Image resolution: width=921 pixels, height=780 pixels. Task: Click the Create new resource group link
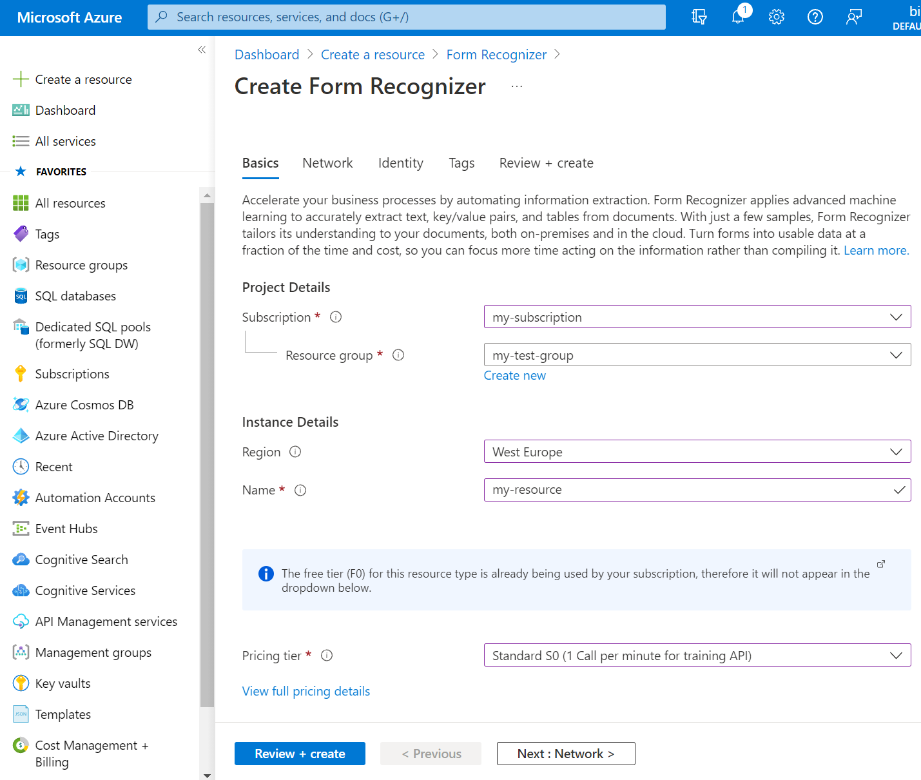(x=514, y=375)
